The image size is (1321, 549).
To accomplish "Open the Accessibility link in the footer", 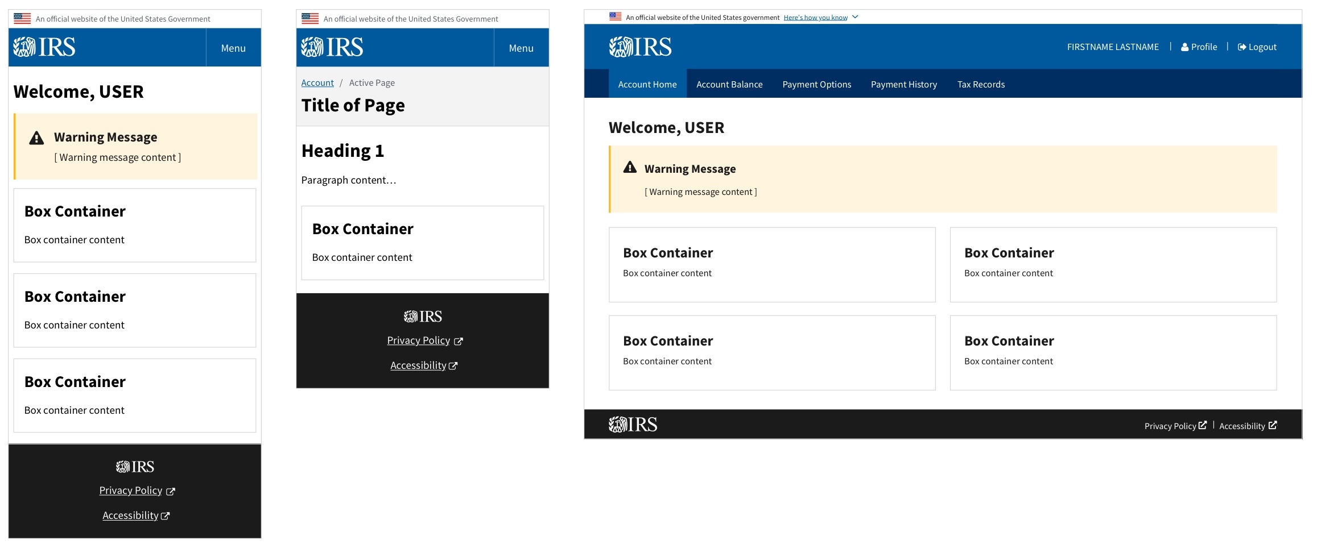I will coord(1243,425).
